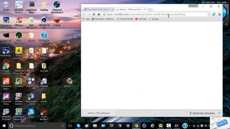Launch CCleaner from desktop
The image size is (230, 129).
(19, 21)
